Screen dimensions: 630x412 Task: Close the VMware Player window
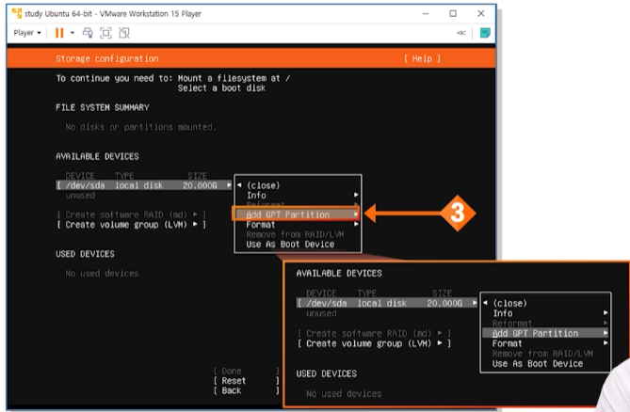[481, 14]
